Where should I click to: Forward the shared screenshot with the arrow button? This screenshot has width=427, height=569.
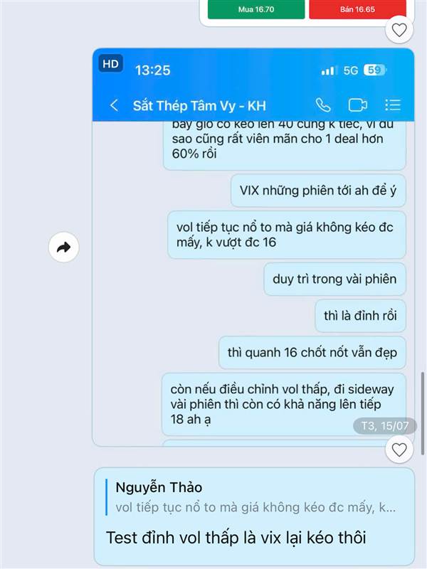[x=64, y=247]
